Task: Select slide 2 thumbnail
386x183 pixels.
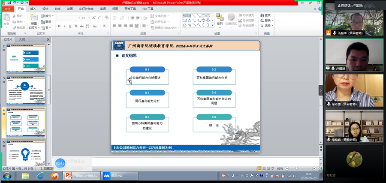Action: click(x=26, y=59)
